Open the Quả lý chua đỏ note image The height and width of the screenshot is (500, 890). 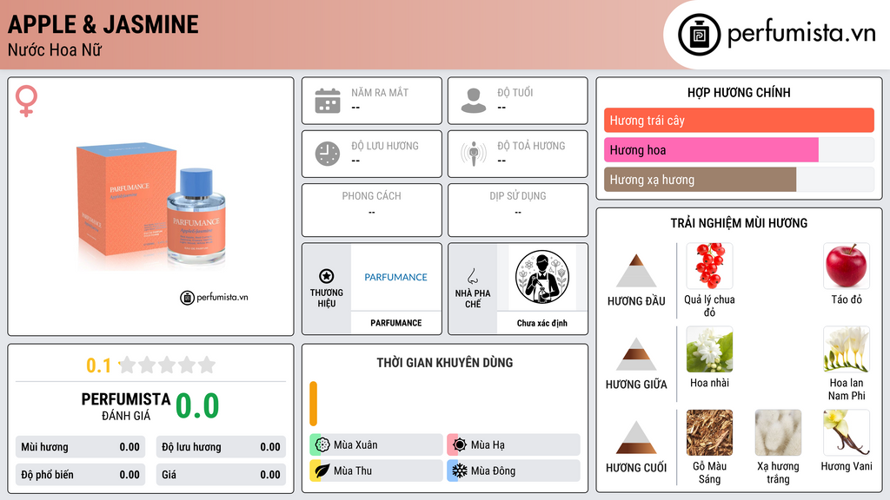coord(709,266)
